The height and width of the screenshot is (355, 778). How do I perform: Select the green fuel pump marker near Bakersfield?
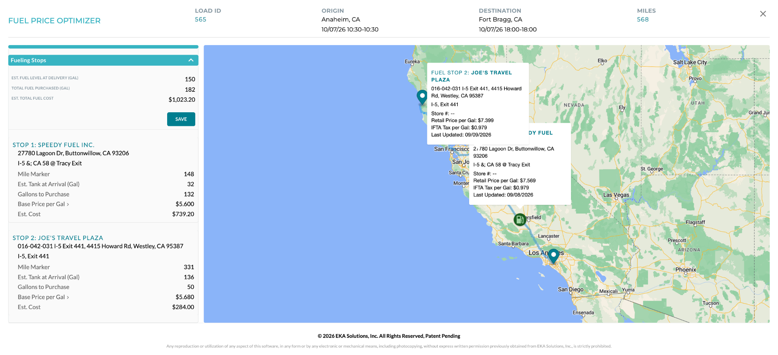(520, 219)
